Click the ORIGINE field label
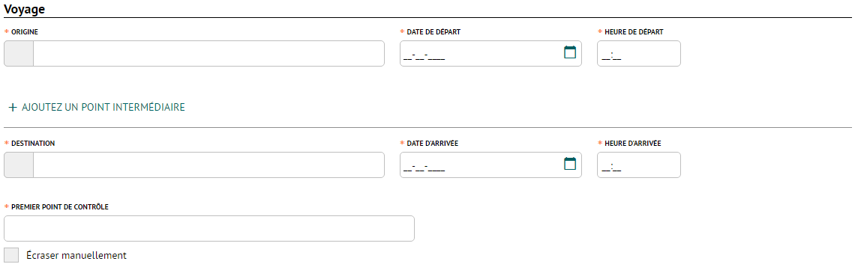The image size is (861, 270). coord(25,31)
